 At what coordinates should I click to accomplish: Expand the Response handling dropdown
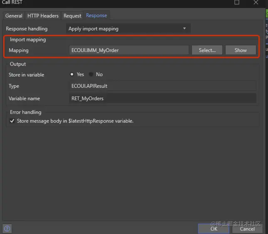click(128, 29)
